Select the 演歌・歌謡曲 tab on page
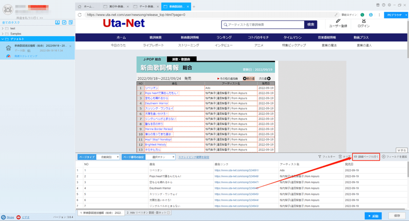 (x=181, y=59)
